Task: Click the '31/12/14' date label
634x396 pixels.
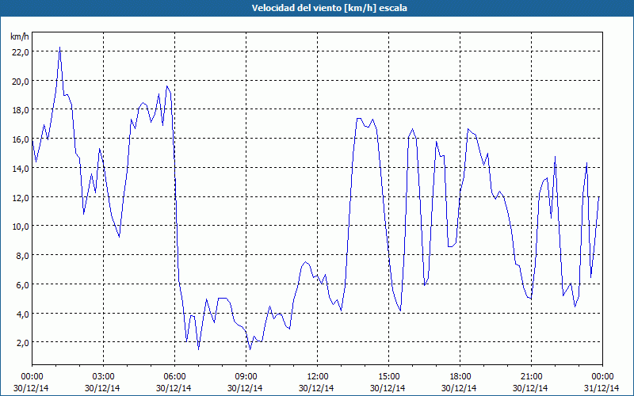Action: [602, 388]
